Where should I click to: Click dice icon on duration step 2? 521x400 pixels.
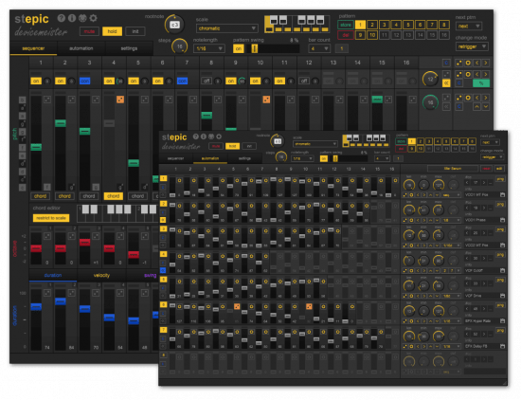pos(72,293)
